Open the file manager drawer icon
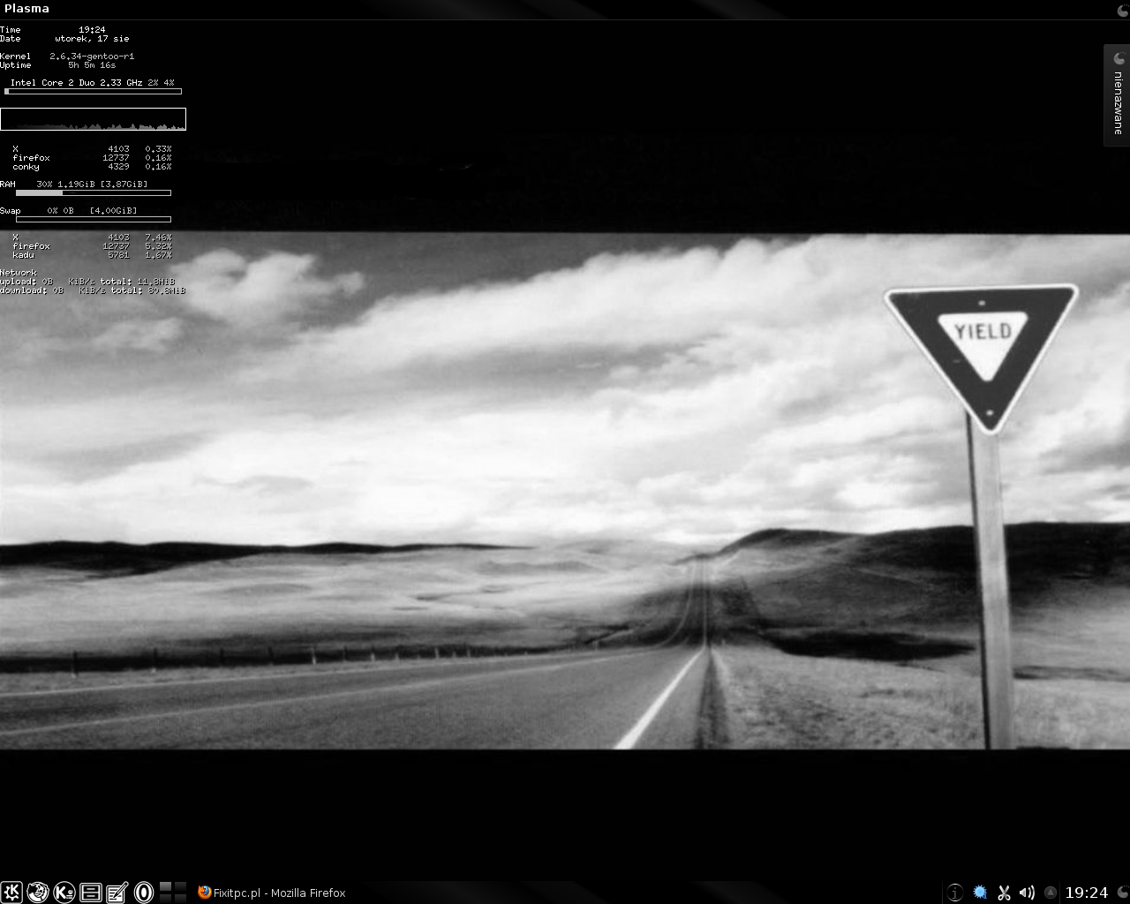Screen dimensions: 1130x904 90,892
